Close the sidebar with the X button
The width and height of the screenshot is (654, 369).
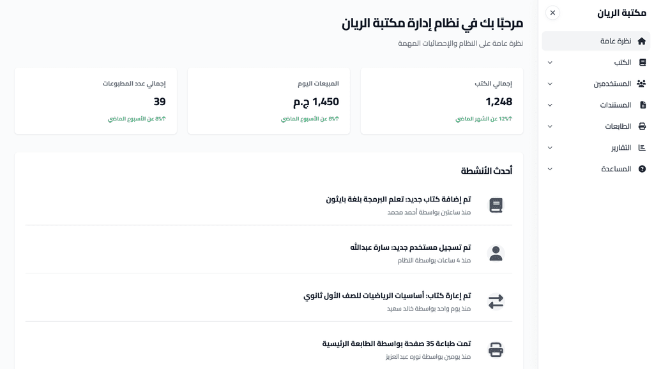552,13
